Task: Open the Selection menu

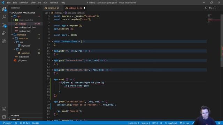Action: click(x=24, y=2)
